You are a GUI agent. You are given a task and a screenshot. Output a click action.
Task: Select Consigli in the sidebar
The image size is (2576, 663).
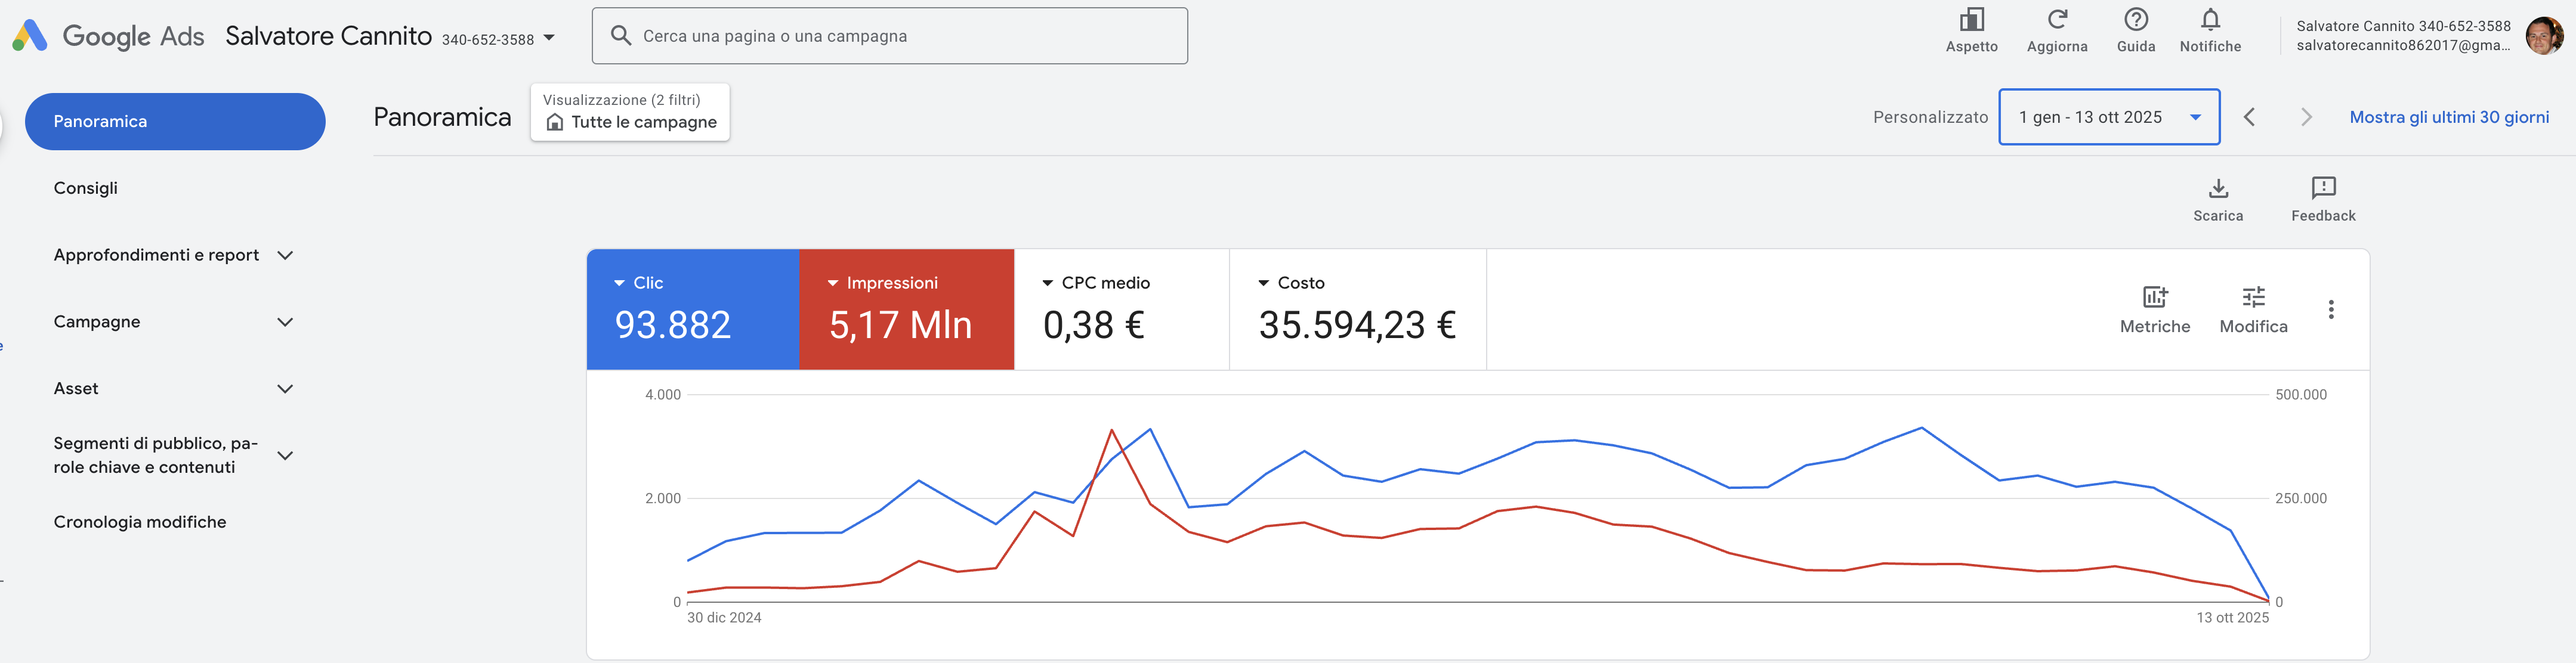(x=86, y=188)
